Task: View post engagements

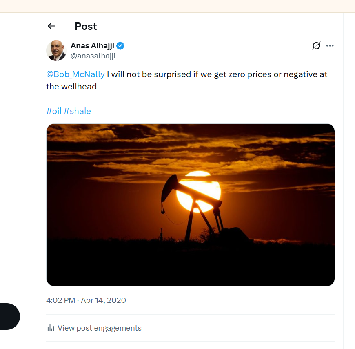Action: point(99,328)
